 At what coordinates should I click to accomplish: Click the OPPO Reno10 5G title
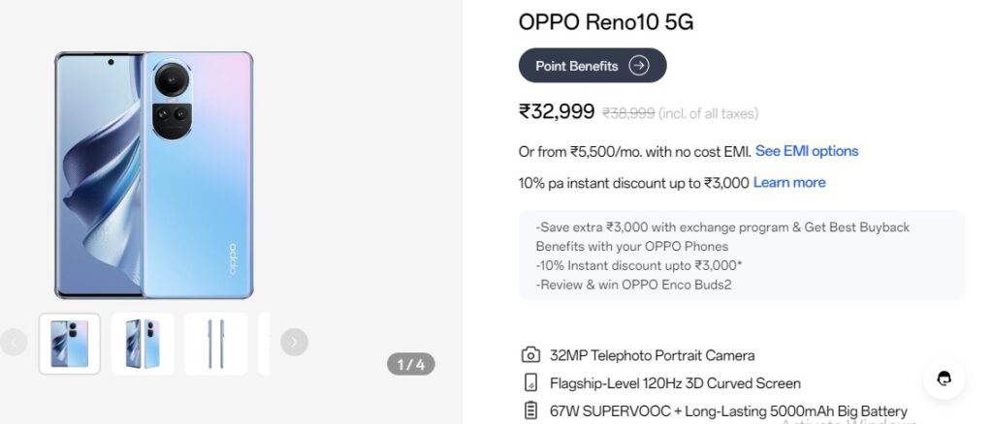606,22
